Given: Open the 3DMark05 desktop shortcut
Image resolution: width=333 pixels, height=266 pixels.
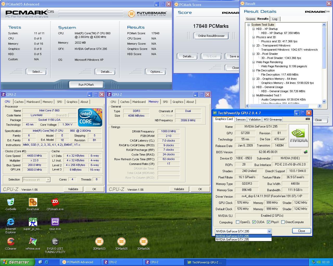Looking at the screenshot, I should tap(121, 242).
